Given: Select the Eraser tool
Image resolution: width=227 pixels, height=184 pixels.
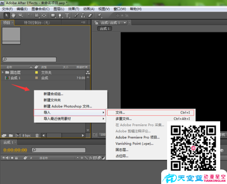Looking at the screenshot, I should tap(90, 15).
